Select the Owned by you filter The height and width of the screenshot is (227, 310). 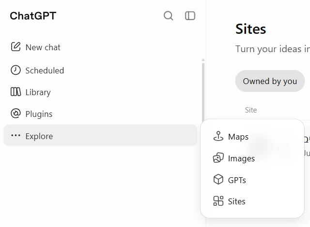270,81
